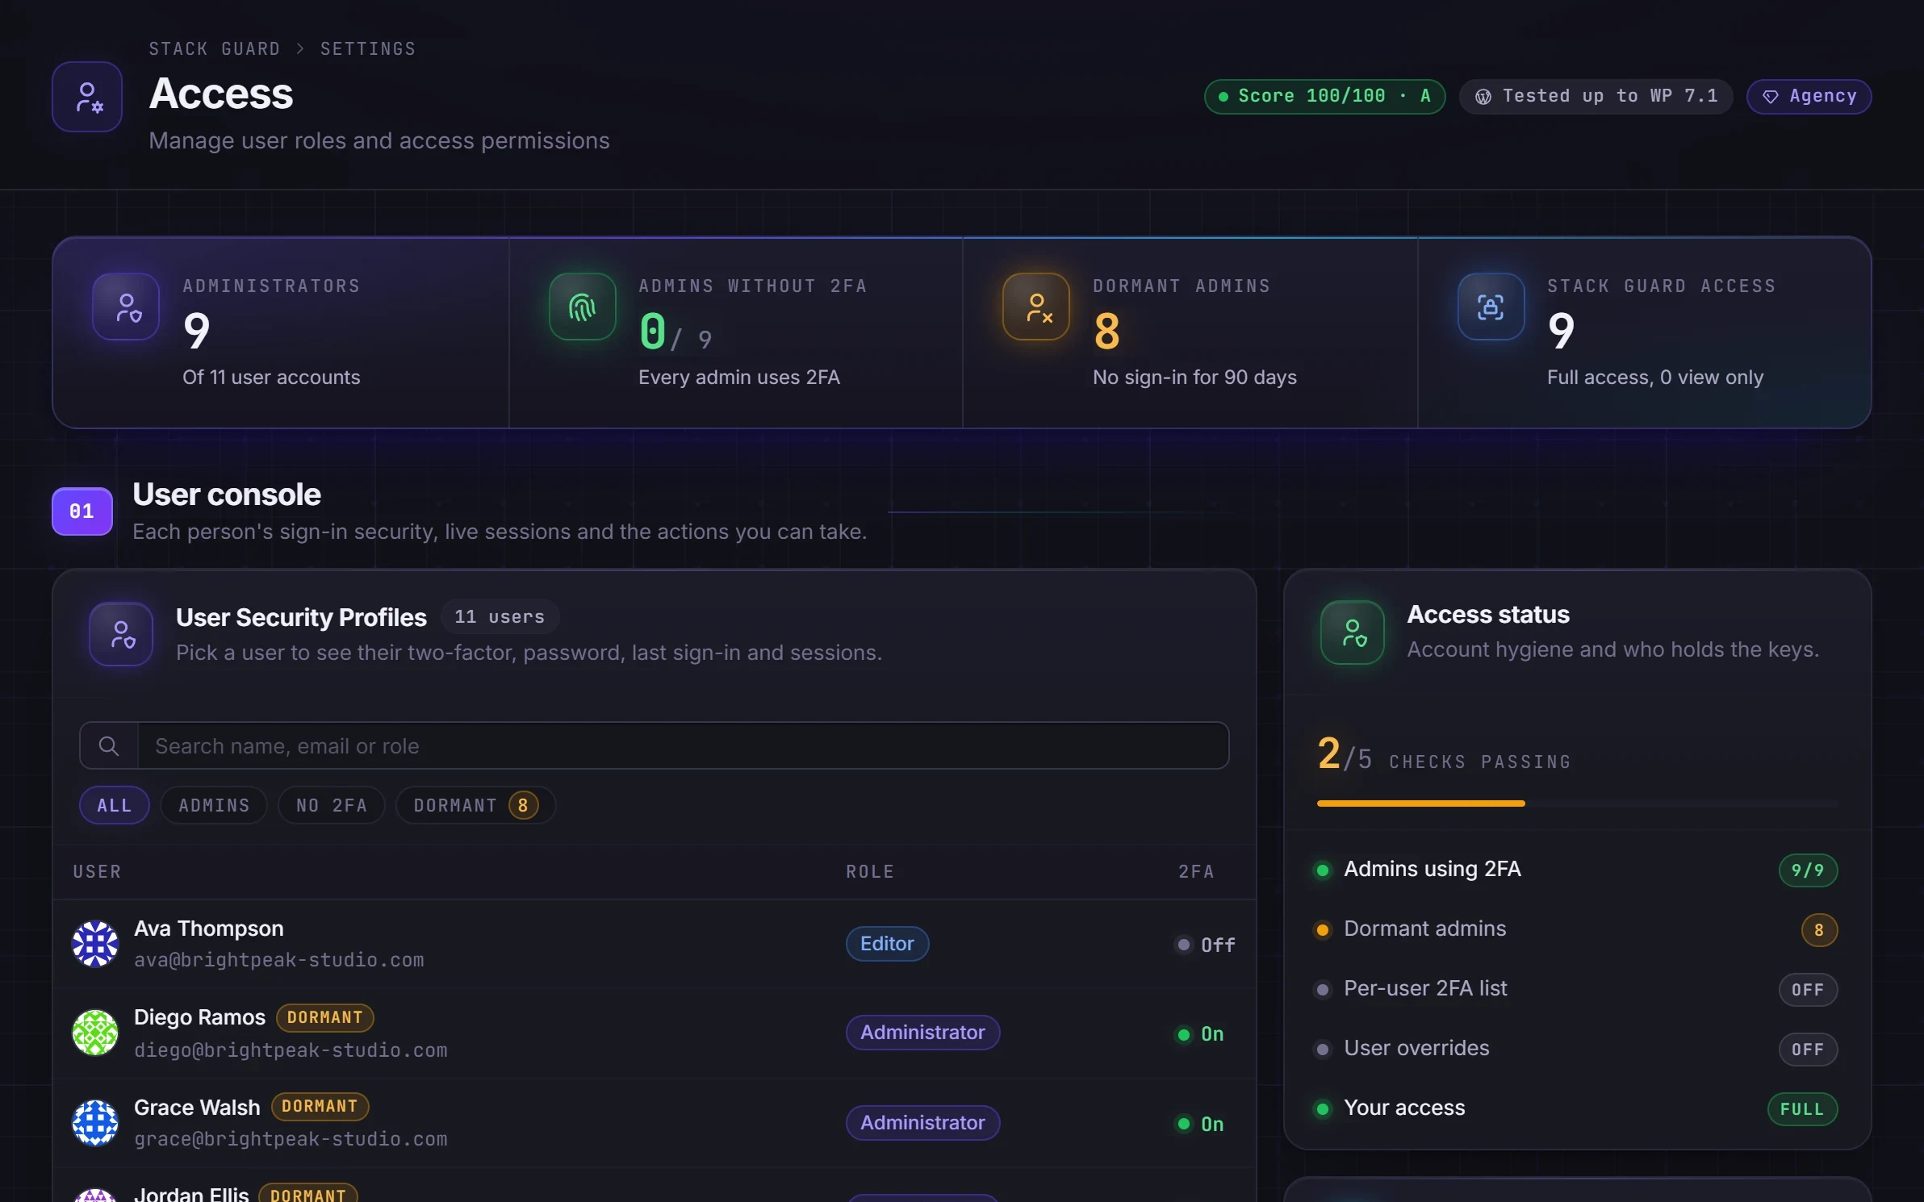Click the Admins using 2FA check row
Viewport: 1924px width, 1202px height.
(x=1577, y=870)
